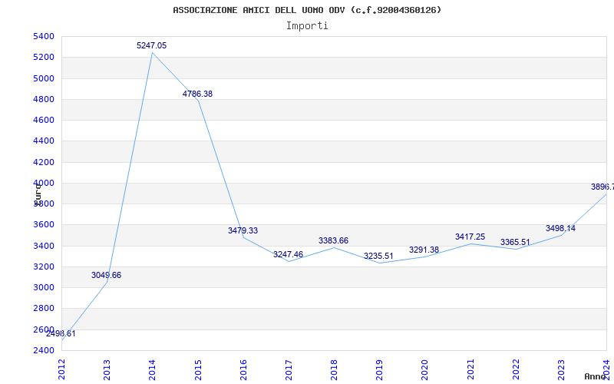This screenshot has height=384, width=614.
Task: Click the data label 3417.25
Action: pyautogui.click(x=470, y=237)
